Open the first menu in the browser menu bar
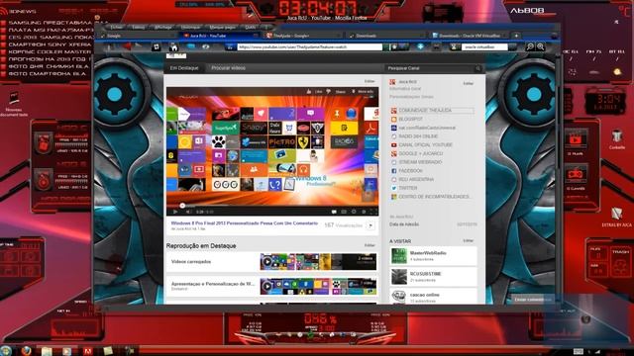Image resolution: width=634 pixels, height=356 pixels. pos(117,27)
